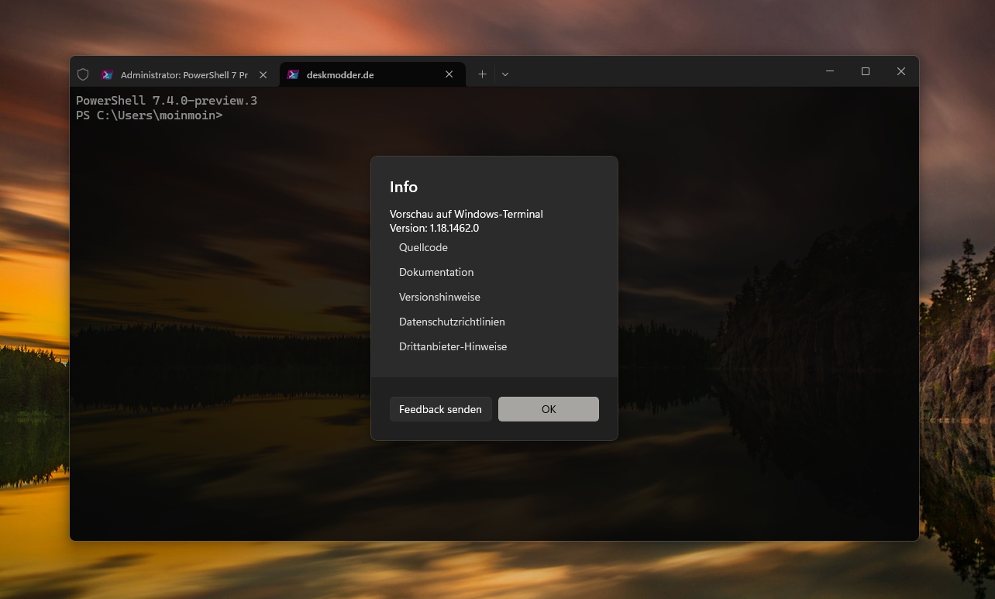This screenshot has height=599, width=995.
Task: Maximize the Terminal window
Action: [x=866, y=71]
